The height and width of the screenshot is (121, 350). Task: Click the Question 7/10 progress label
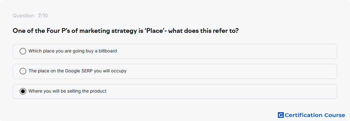point(30,16)
